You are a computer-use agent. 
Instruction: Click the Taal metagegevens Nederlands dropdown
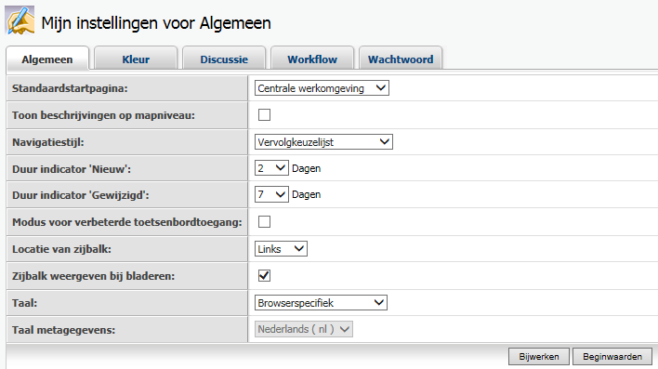coord(303,329)
